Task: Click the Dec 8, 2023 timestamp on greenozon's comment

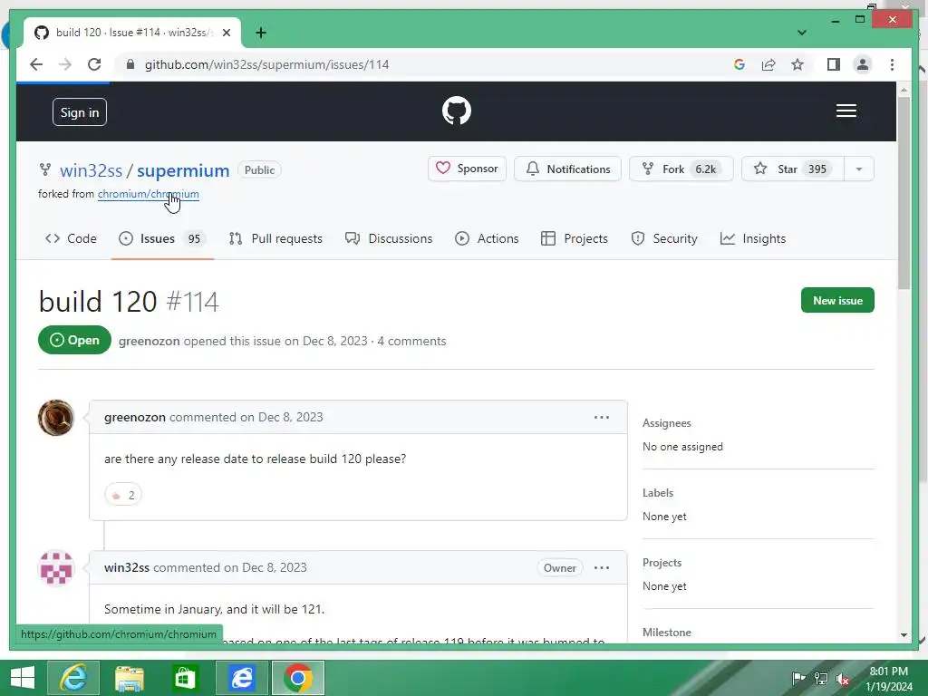Action: tap(291, 417)
